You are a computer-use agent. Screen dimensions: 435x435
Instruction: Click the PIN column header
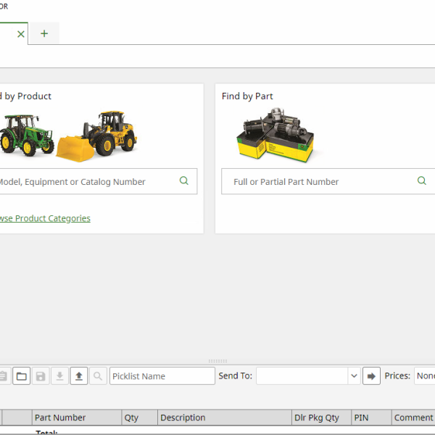click(x=371, y=418)
